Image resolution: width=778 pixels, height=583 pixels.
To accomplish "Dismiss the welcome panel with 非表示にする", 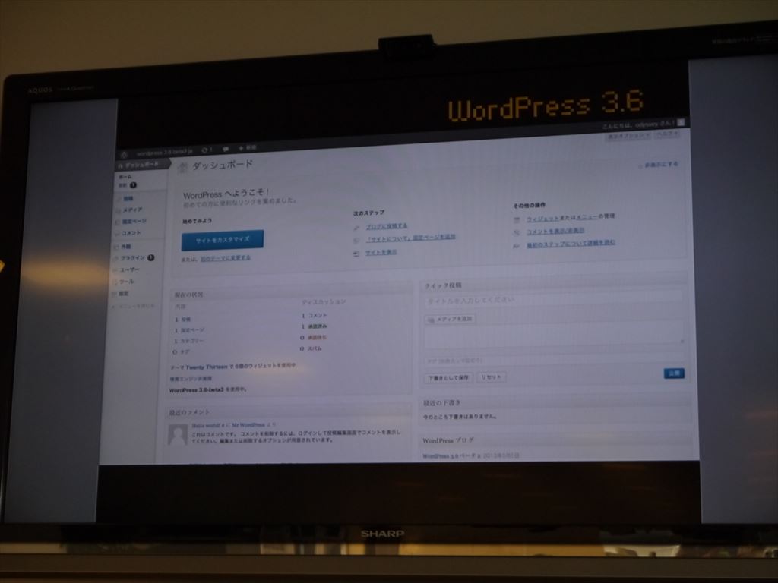I will (x=661, y=165).
